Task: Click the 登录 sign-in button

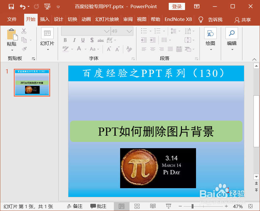Action: pos(177,6)
